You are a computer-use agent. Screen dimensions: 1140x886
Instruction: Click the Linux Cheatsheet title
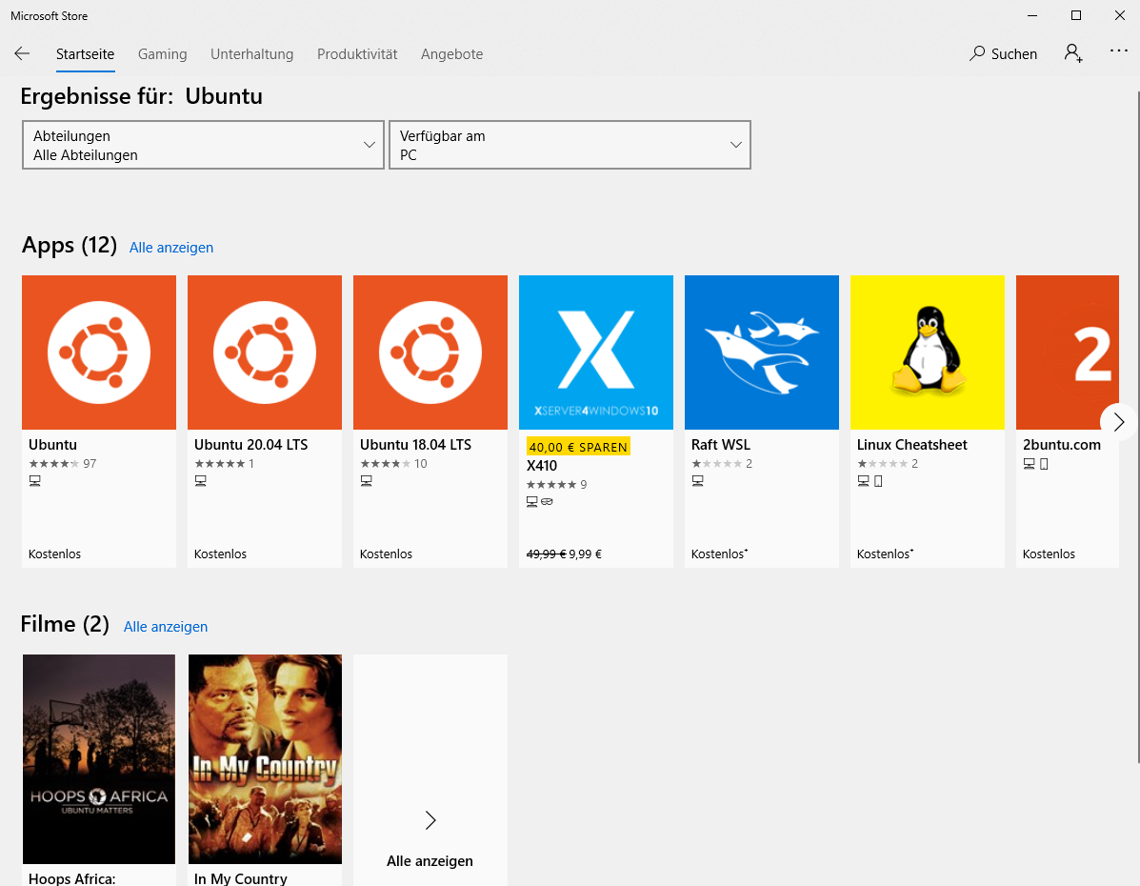911,445
